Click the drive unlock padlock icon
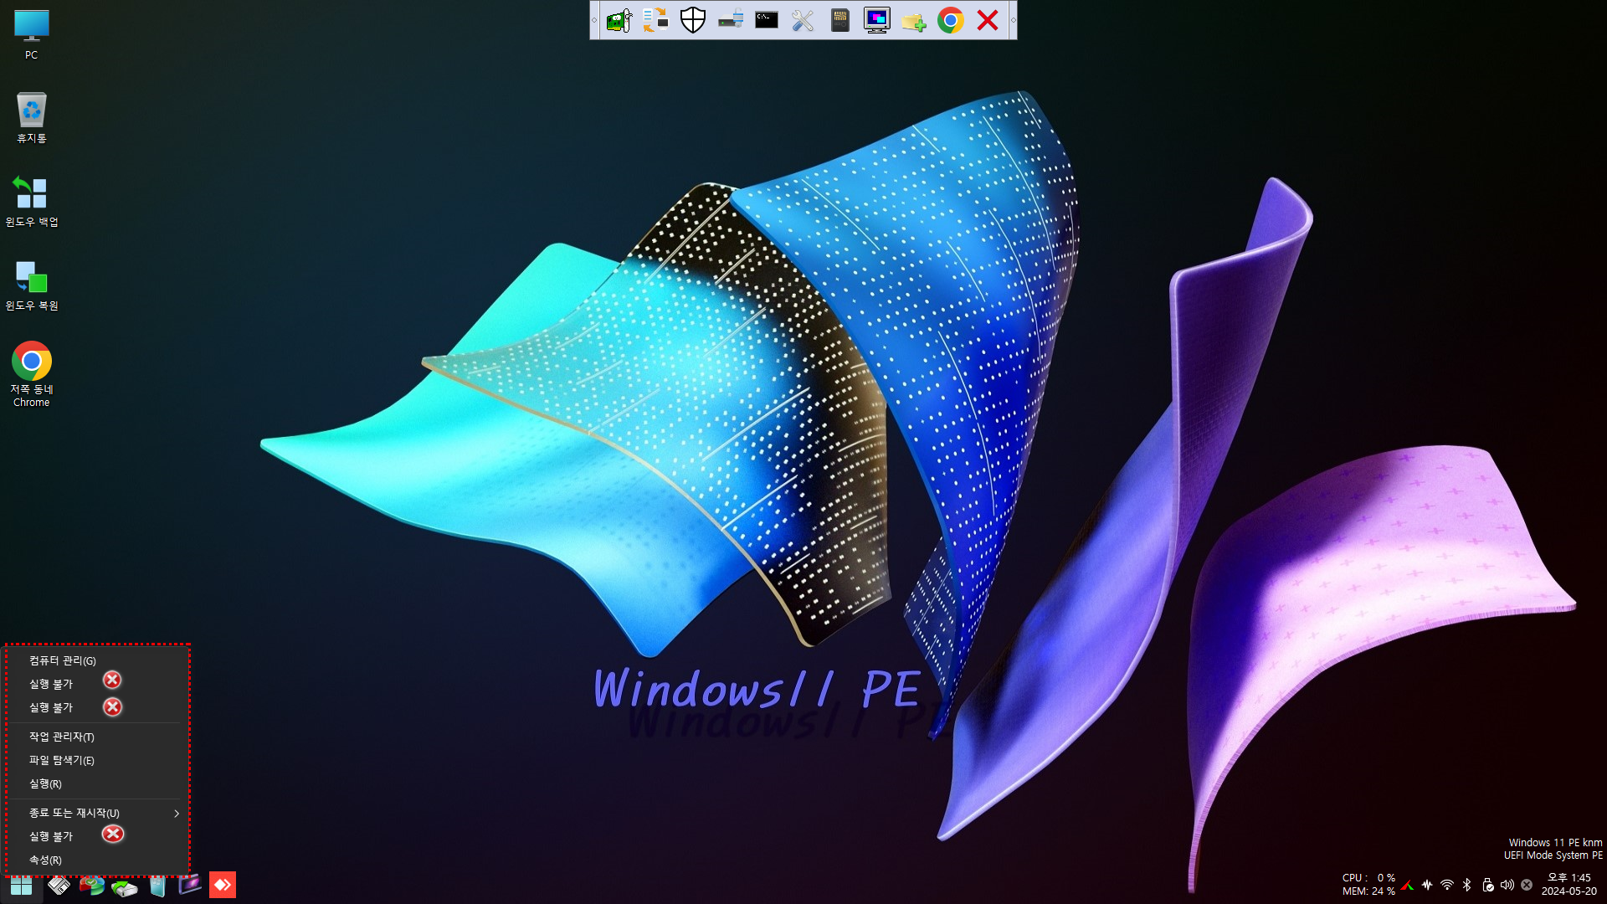Screen dimensions: 1607x904 tap(730, 20)
